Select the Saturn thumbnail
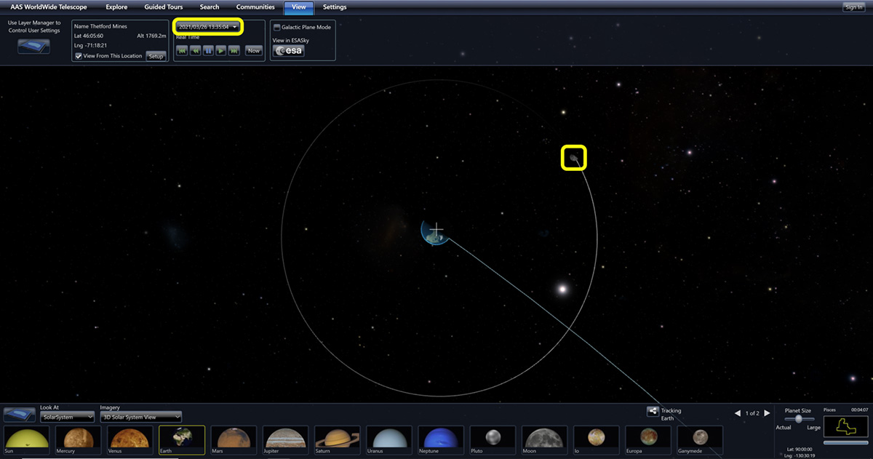 (337, 439)
